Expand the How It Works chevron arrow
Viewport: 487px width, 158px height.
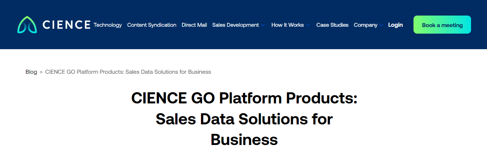308,25
